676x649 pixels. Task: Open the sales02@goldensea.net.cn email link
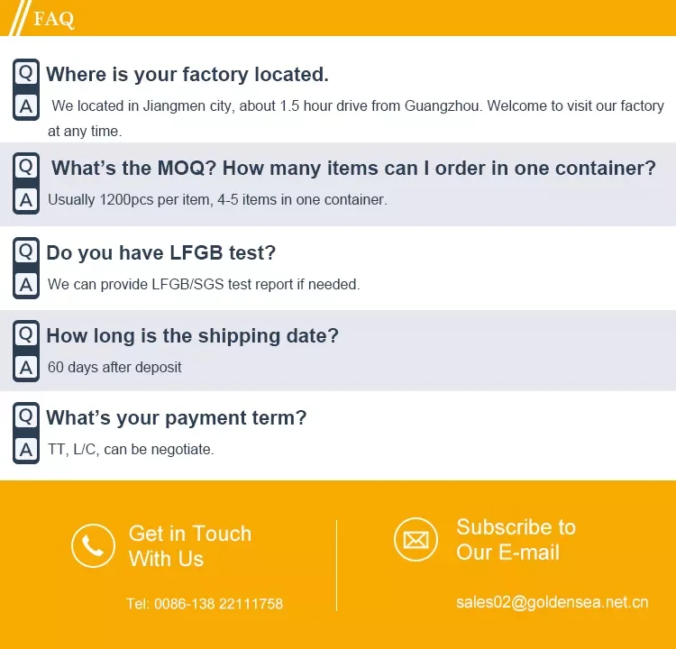552,602
